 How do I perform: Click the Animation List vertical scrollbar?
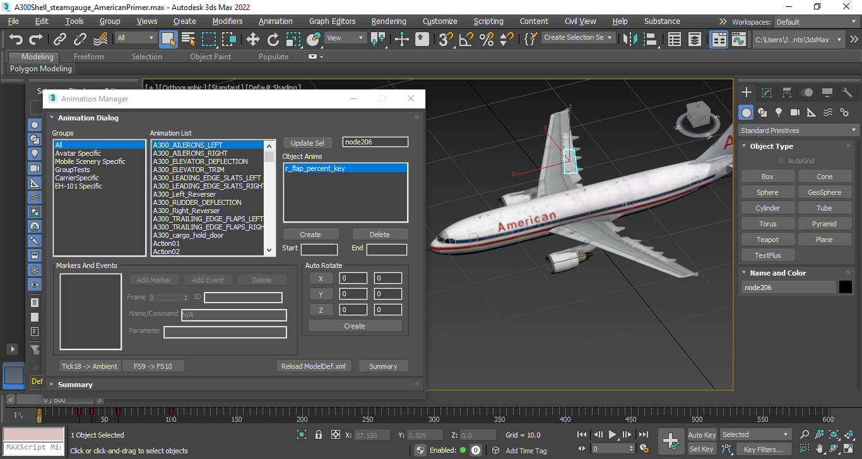click(270, 197)
